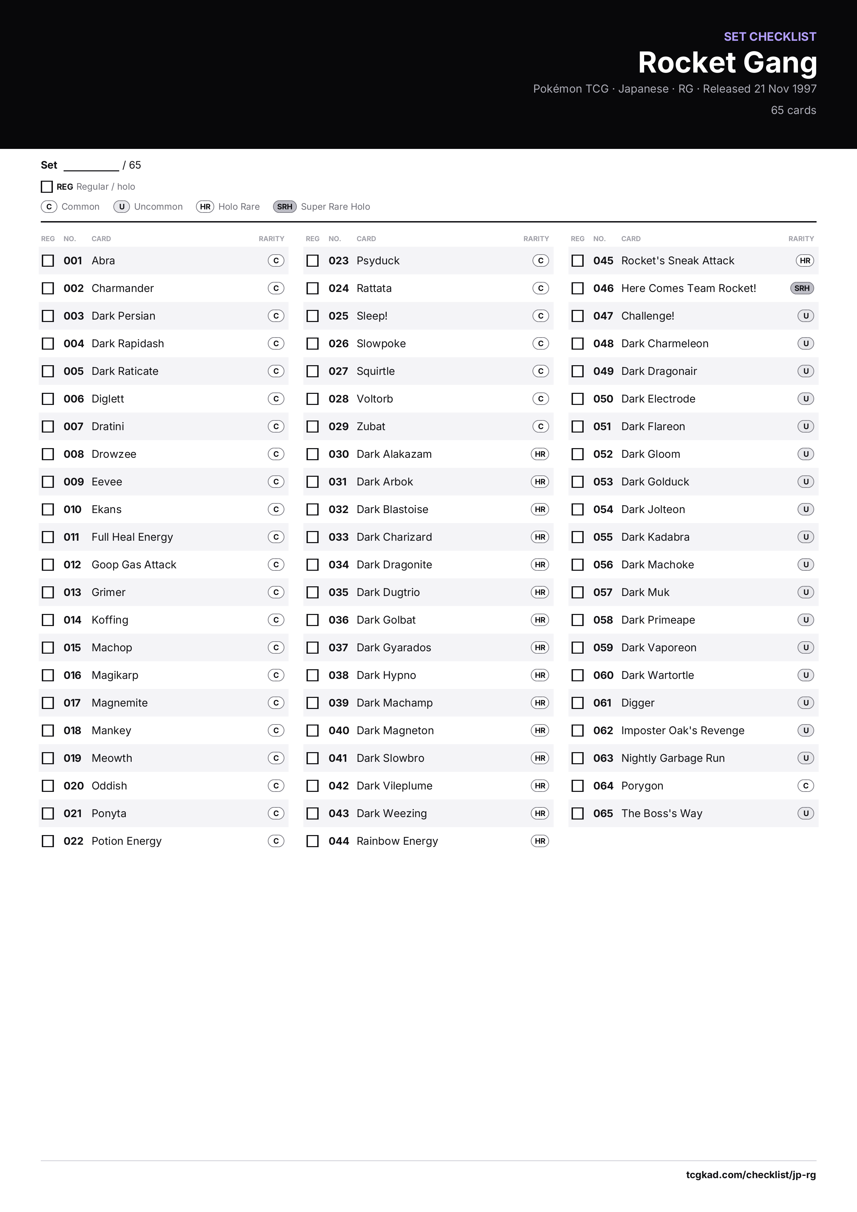The width and height of the screenshot is (857, 1212).
Task: Check the REG Regular / holo legend box
Action: tap(46, 186)
